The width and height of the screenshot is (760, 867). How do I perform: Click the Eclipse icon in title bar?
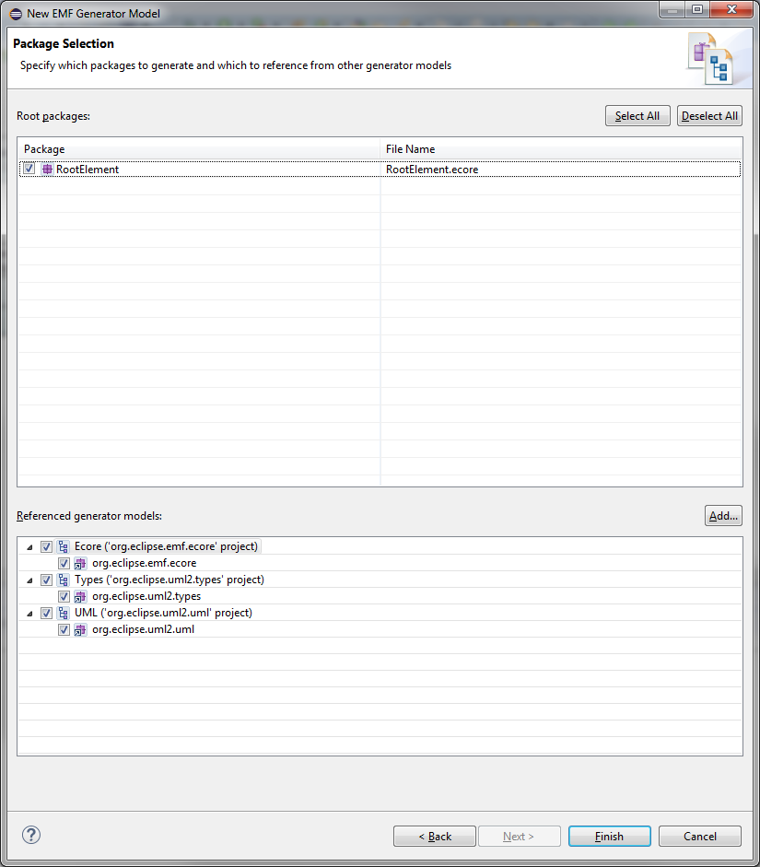(x=16, y=14)
